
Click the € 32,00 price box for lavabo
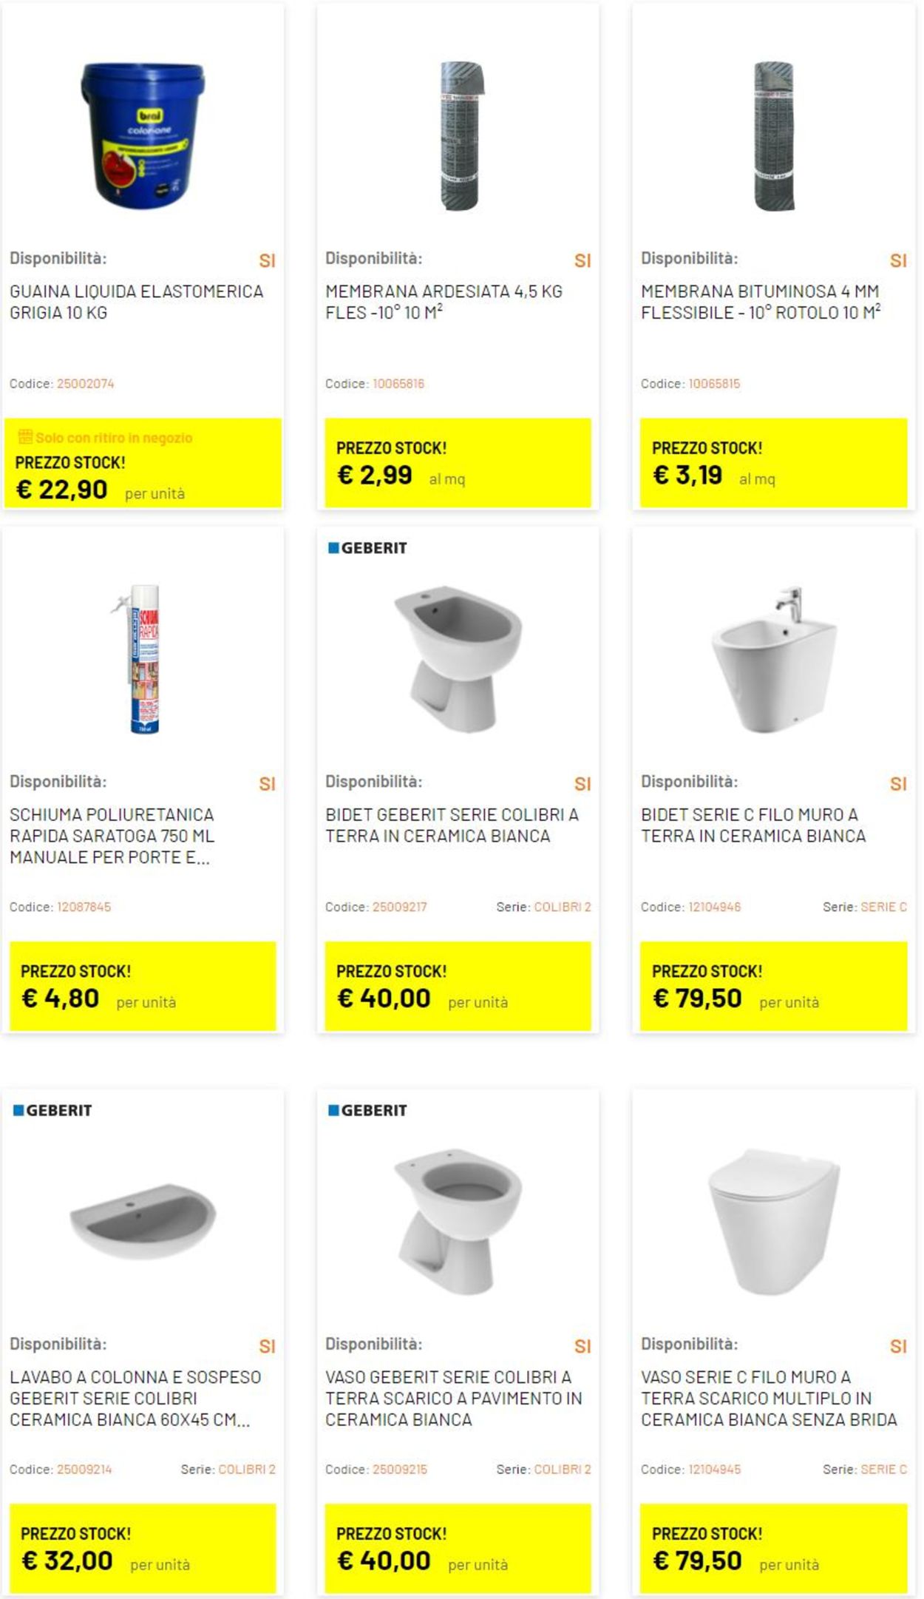coord(143,1548)
